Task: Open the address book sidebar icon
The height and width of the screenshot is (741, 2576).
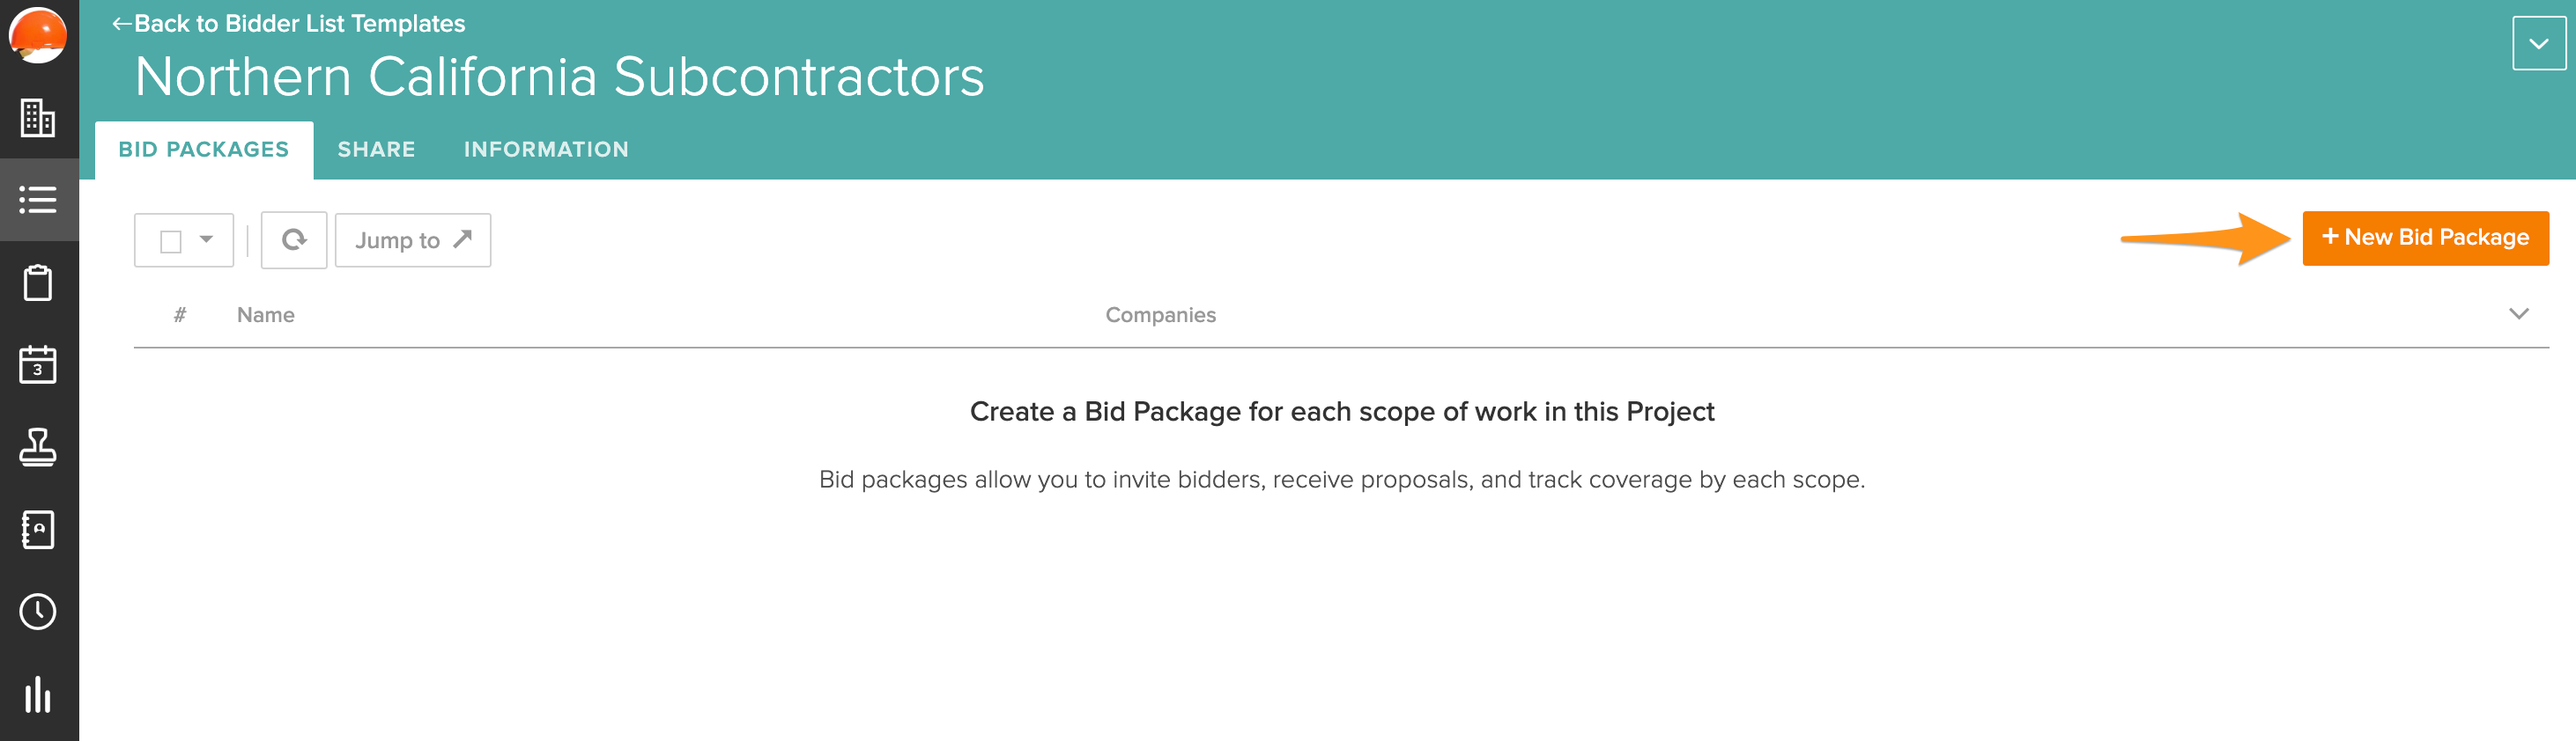Action: (38, 529)
